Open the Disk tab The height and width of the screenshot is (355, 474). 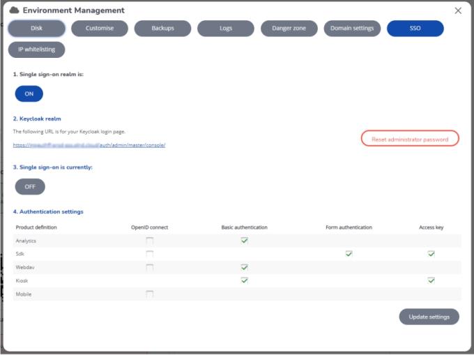click(37, 29)
